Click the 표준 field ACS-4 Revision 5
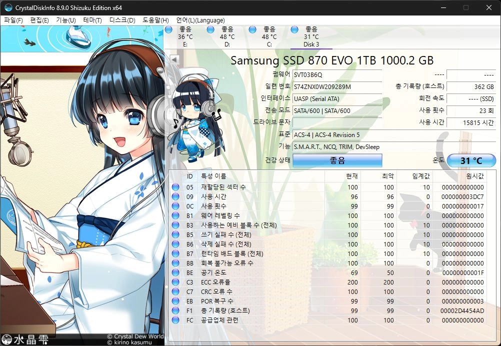This screenshot has height=346, width=501. 394,135
